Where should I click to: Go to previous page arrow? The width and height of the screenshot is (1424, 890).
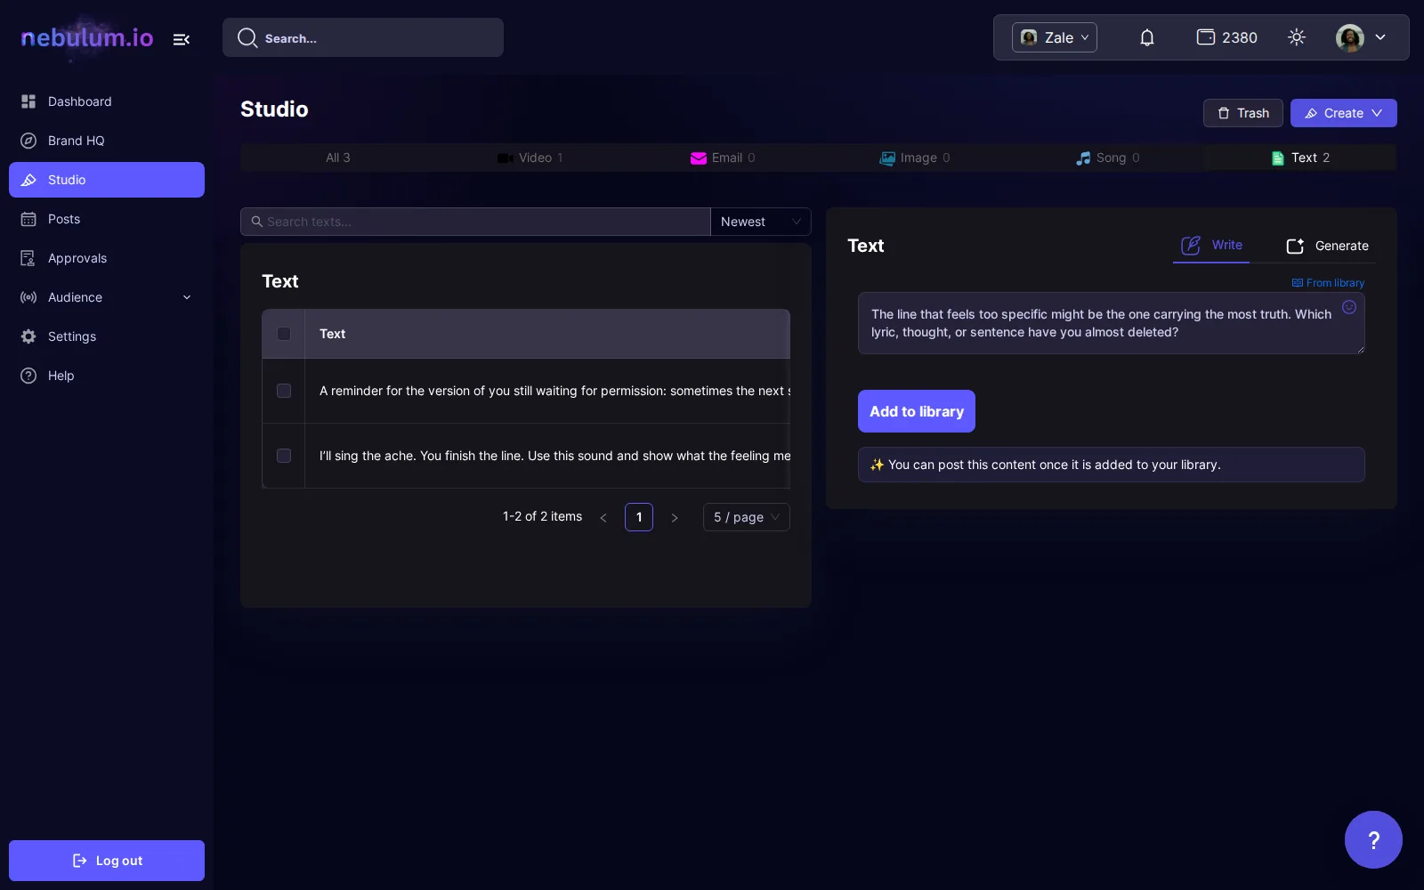point(603,517)
